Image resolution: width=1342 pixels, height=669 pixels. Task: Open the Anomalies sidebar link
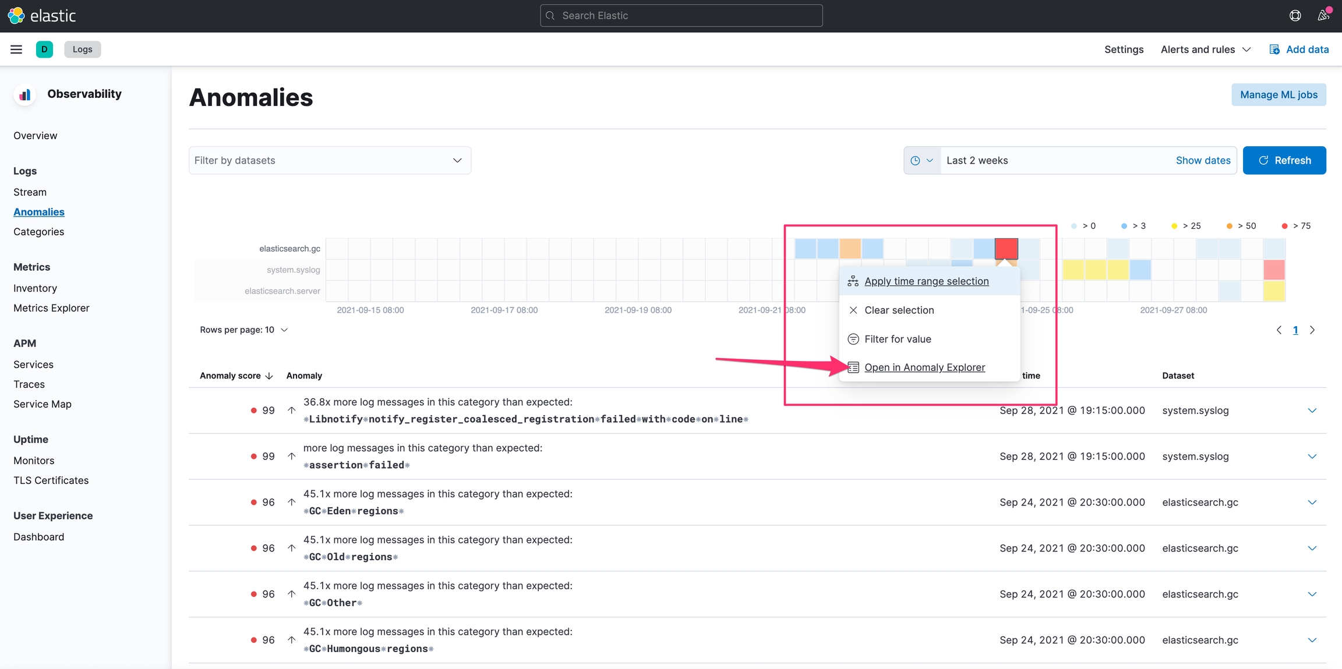coord(39,212)
